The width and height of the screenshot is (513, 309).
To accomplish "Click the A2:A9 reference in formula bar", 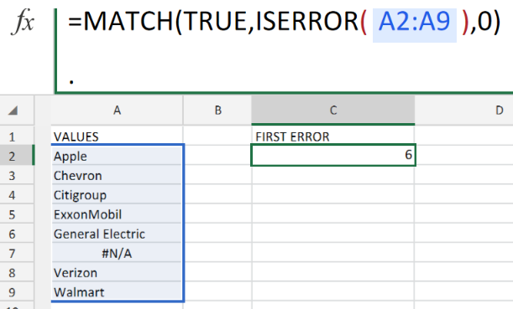I will click(414, 22).
